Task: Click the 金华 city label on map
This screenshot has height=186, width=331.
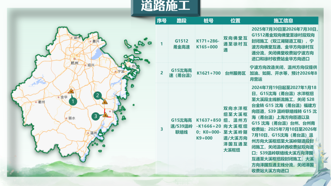Action: coord(64,97)
